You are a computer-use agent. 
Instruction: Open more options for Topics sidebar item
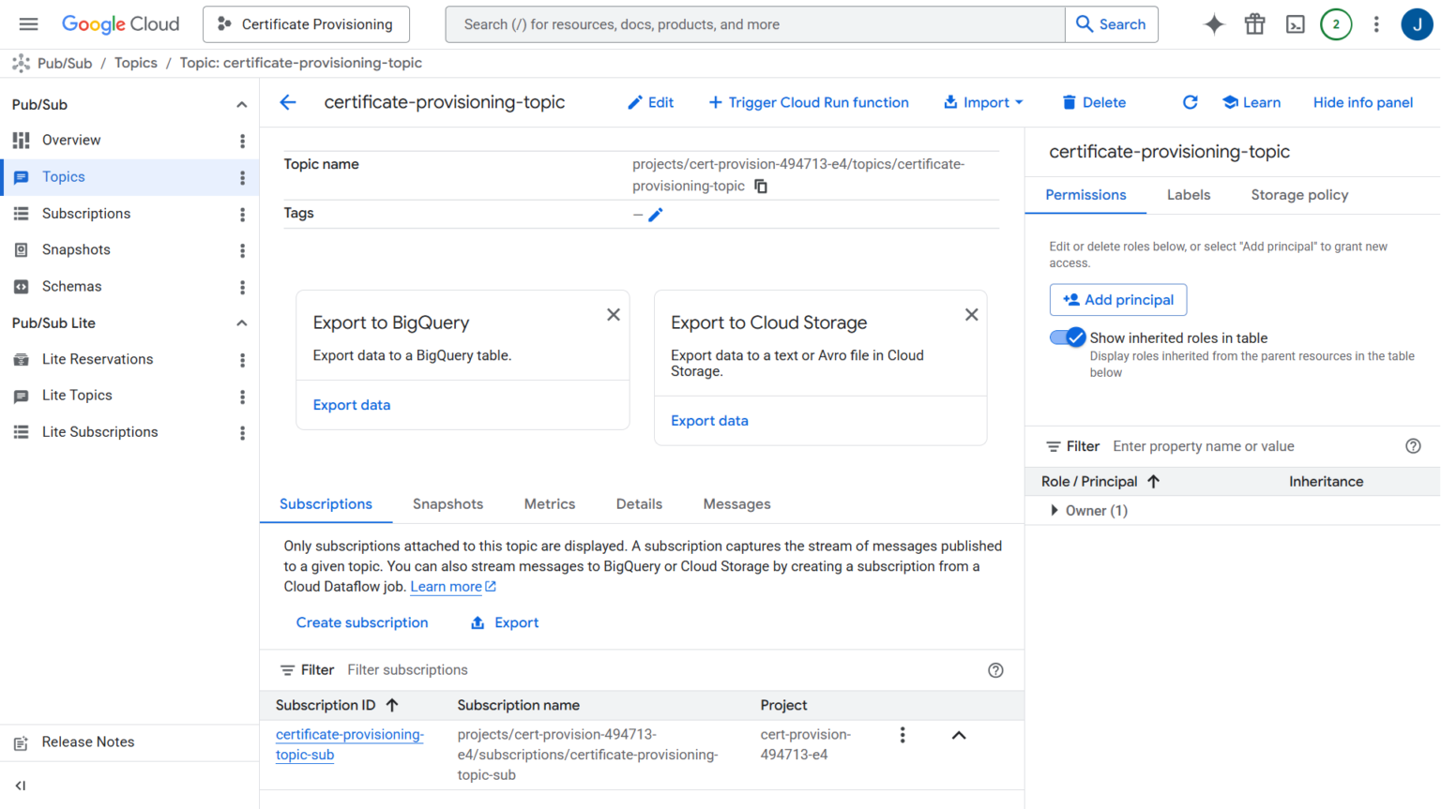tap(242, 177)
